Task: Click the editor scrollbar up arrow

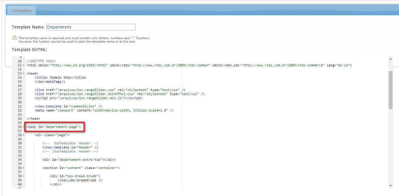Action: tap(390, 59)
